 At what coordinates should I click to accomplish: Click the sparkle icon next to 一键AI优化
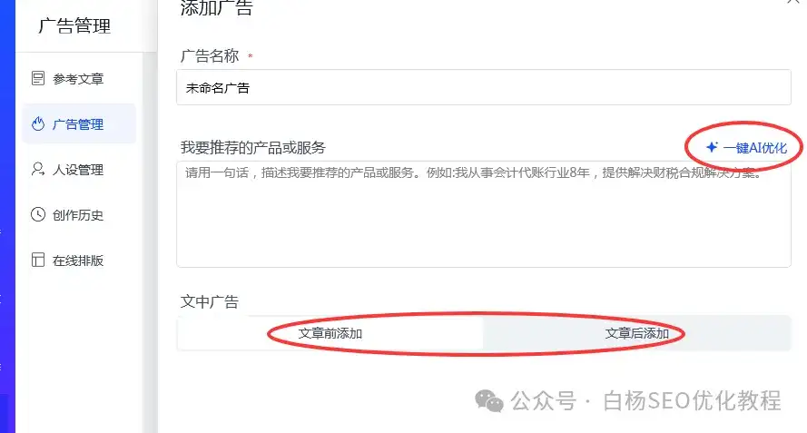click(x=712, y=148)
